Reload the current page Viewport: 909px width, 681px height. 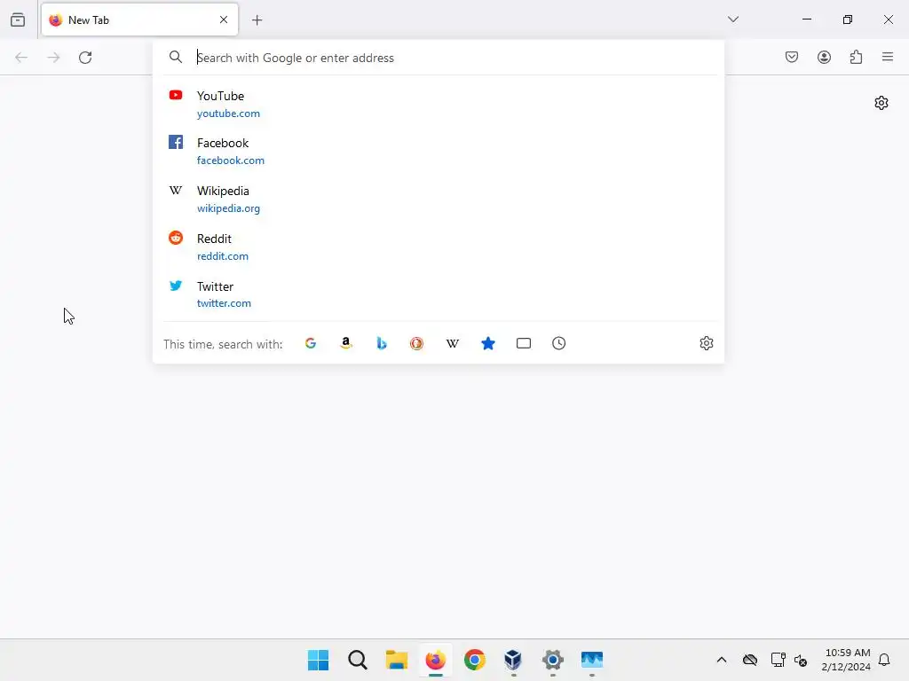point(85,58)
